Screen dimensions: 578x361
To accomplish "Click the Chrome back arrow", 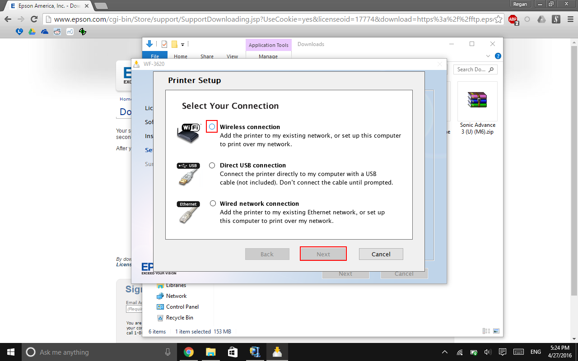I will point(8,19).
